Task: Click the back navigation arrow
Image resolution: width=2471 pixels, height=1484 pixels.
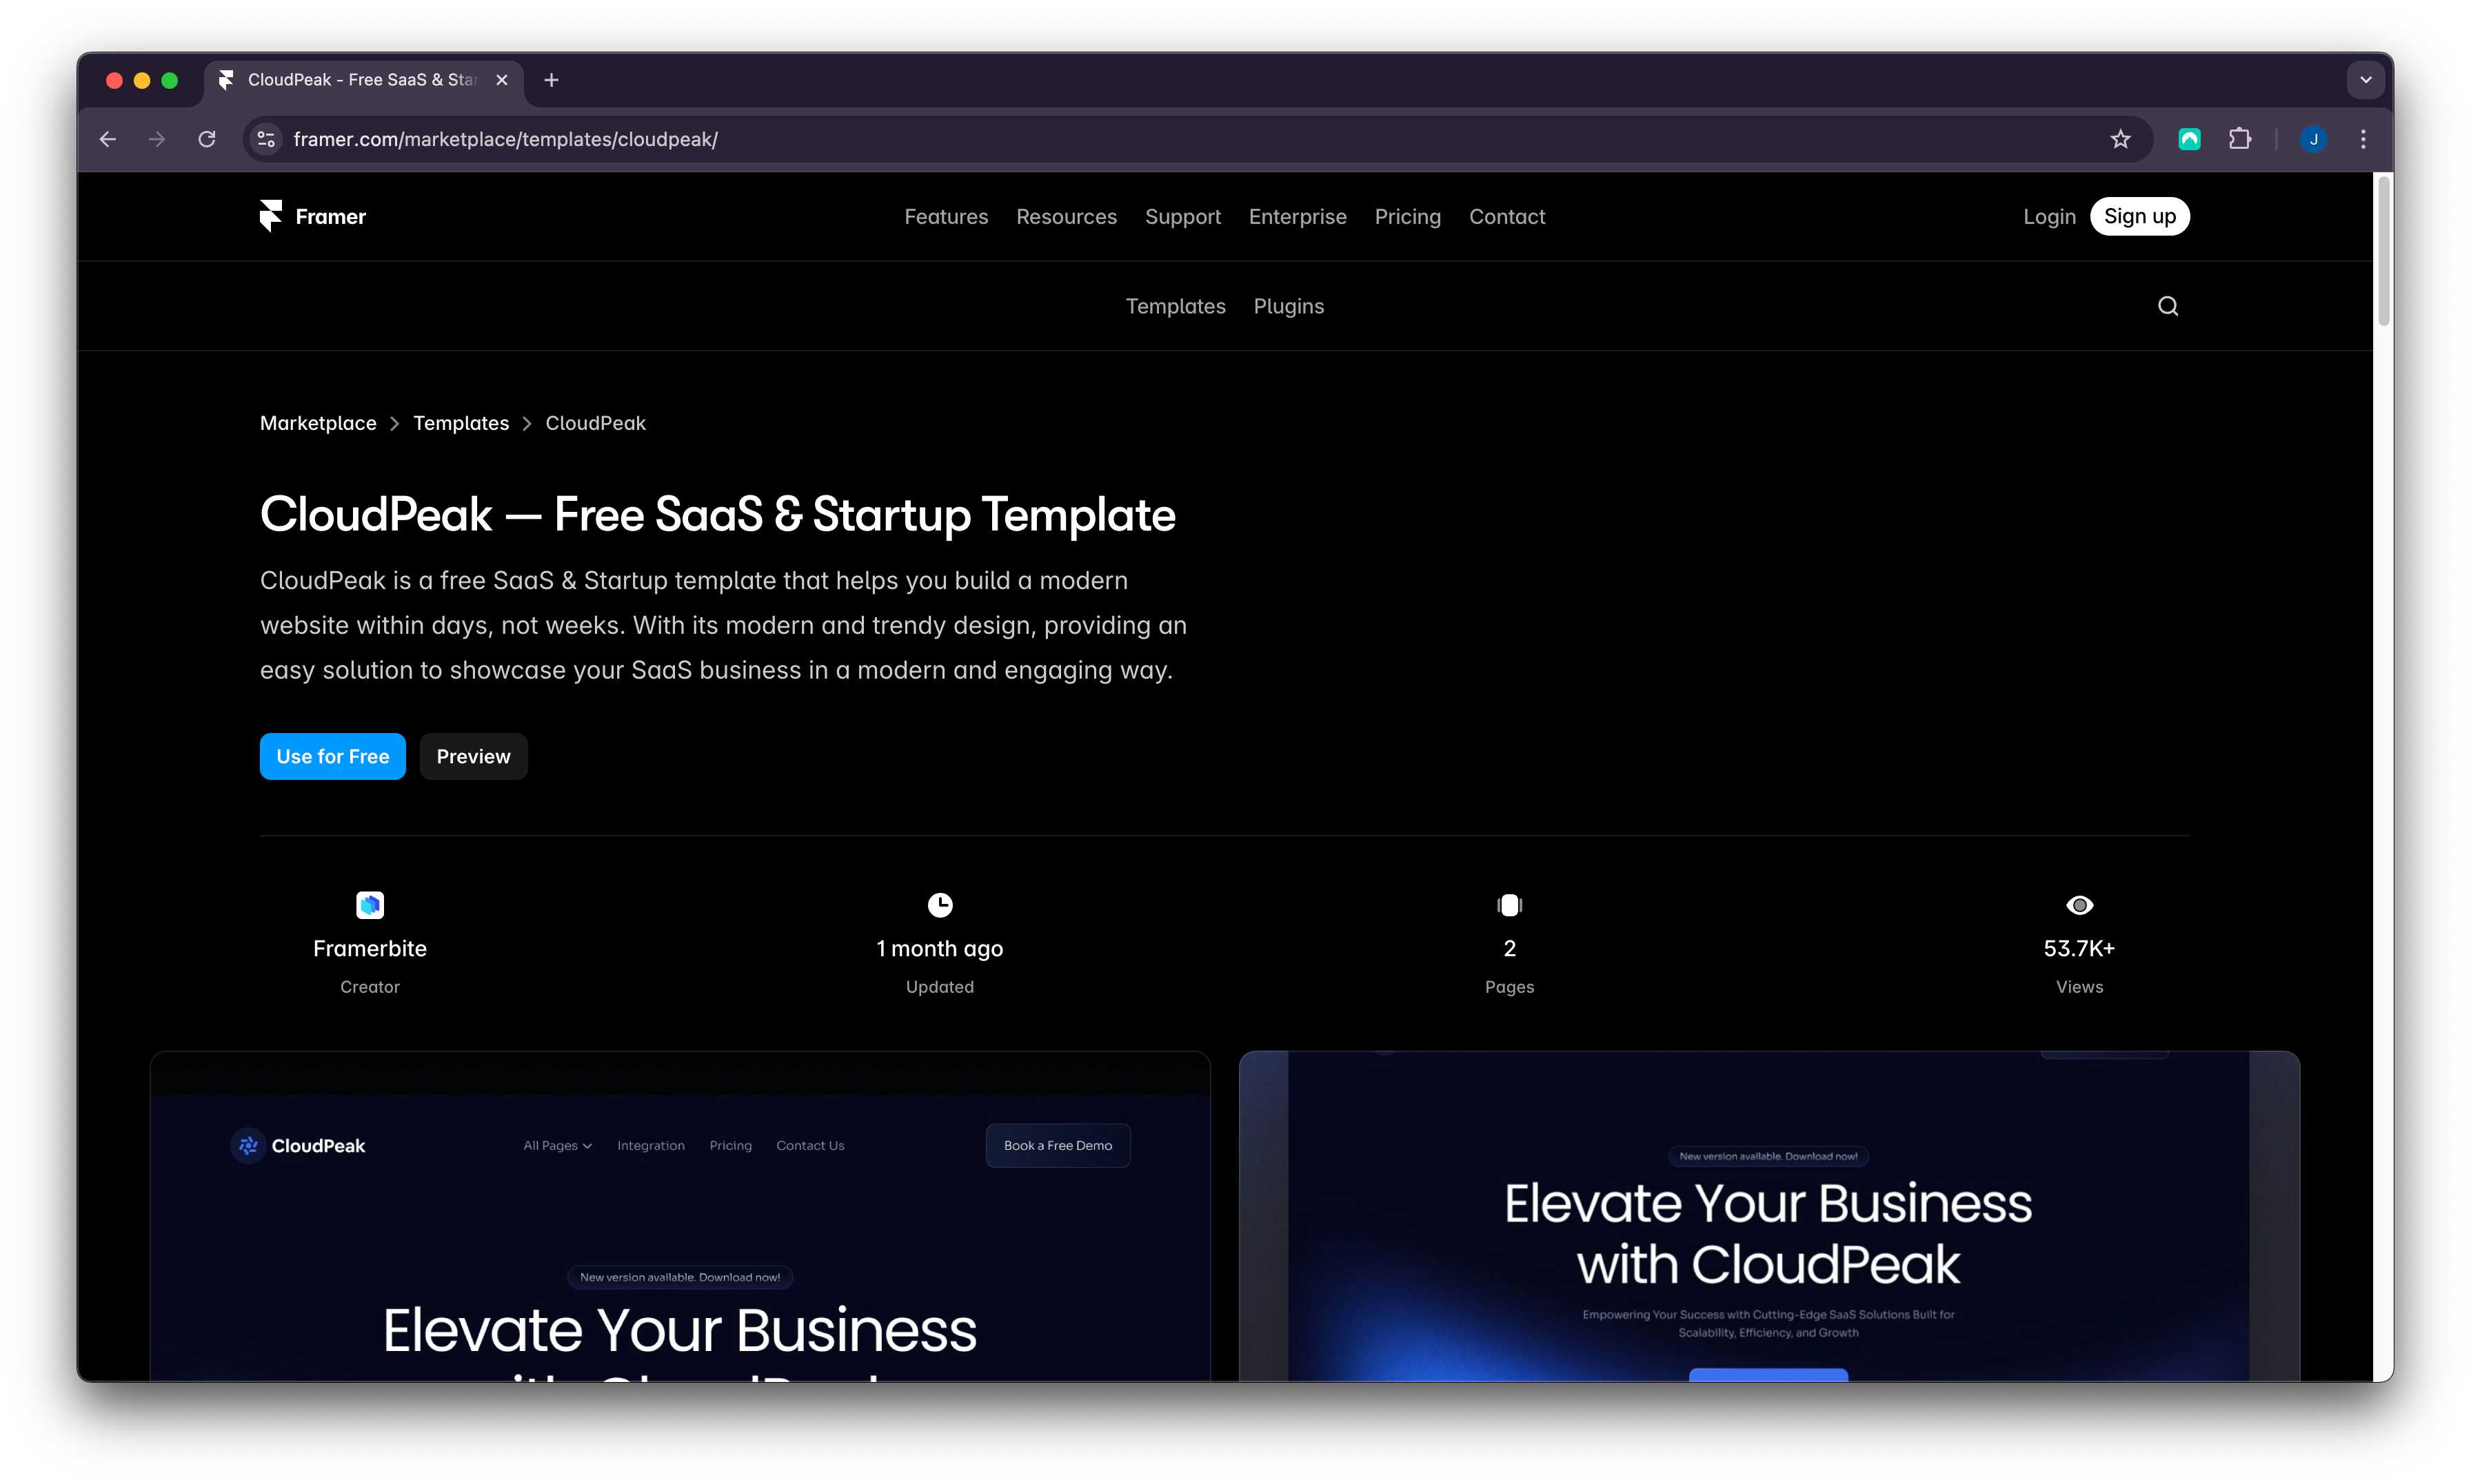Action: 108,139
